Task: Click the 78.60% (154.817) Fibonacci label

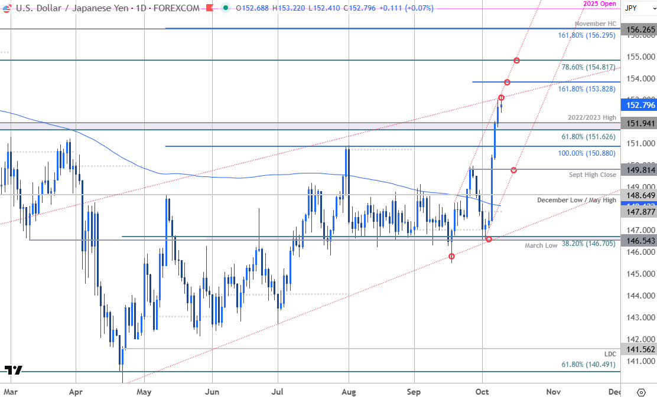Action: (588, 67)
